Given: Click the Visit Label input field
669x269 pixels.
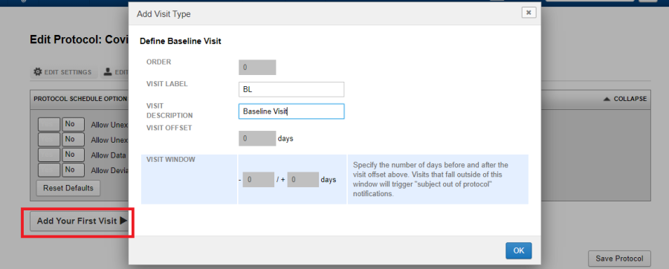Looking at the screenshot, I should tap(291, 89).
